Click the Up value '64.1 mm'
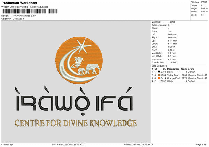The height and width of the screenshot is (147, 209). (172, 41)
